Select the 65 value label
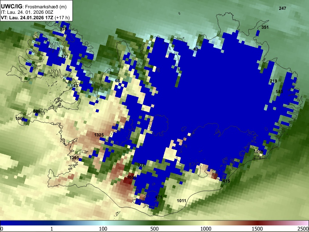Image resolution: width=309 pixels, height=232 pixels. (x=117, y=81)
